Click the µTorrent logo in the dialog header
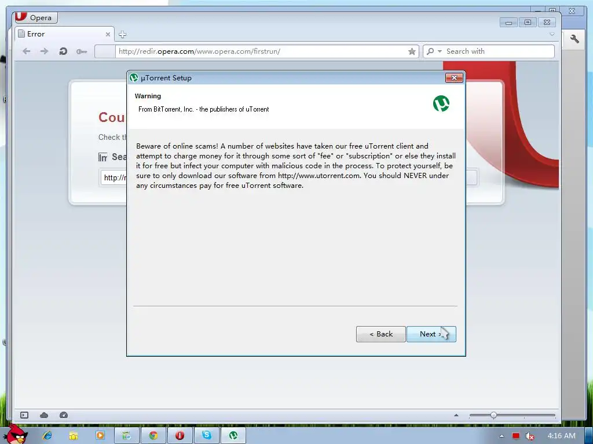 coord(441,103)
